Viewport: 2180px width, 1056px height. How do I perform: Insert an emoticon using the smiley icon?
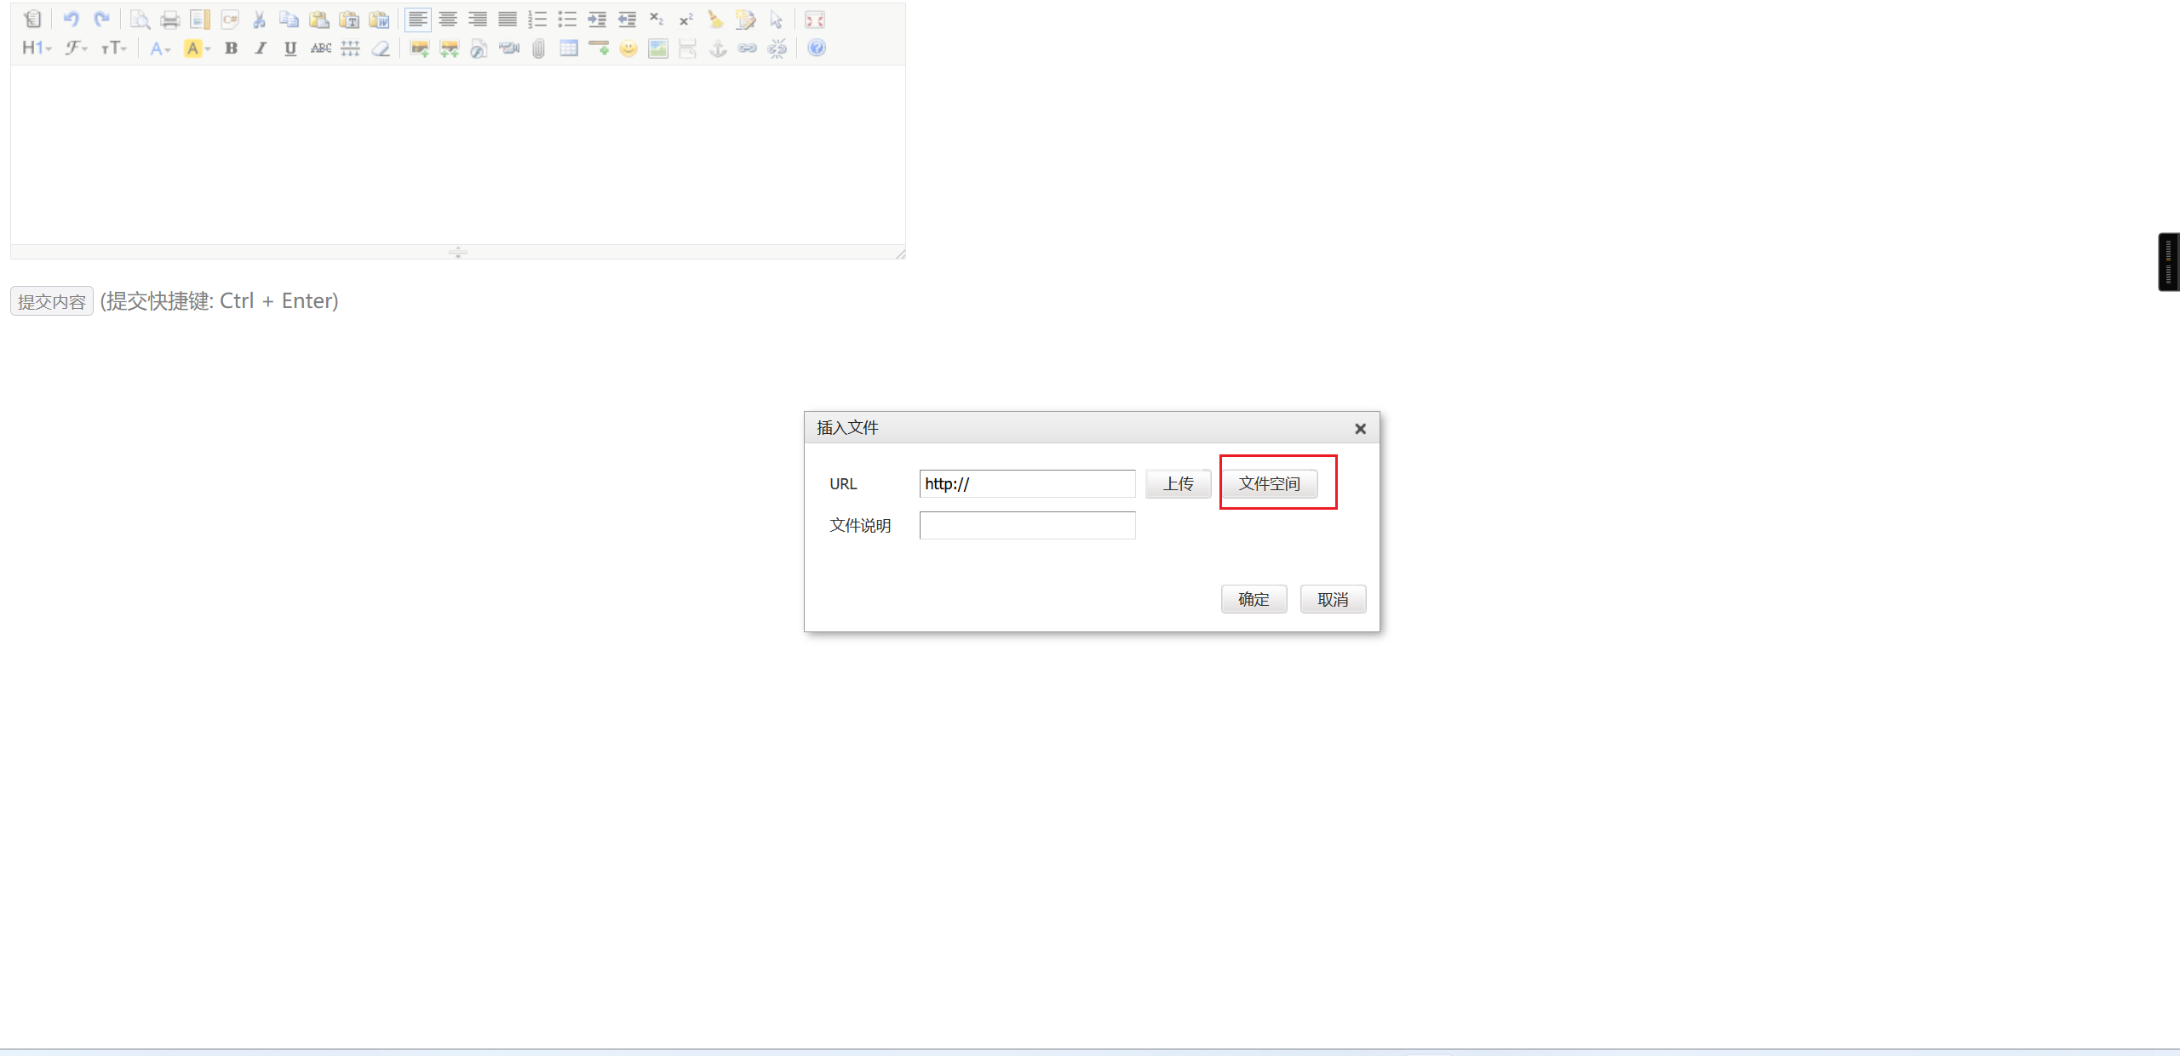[628, 49]
